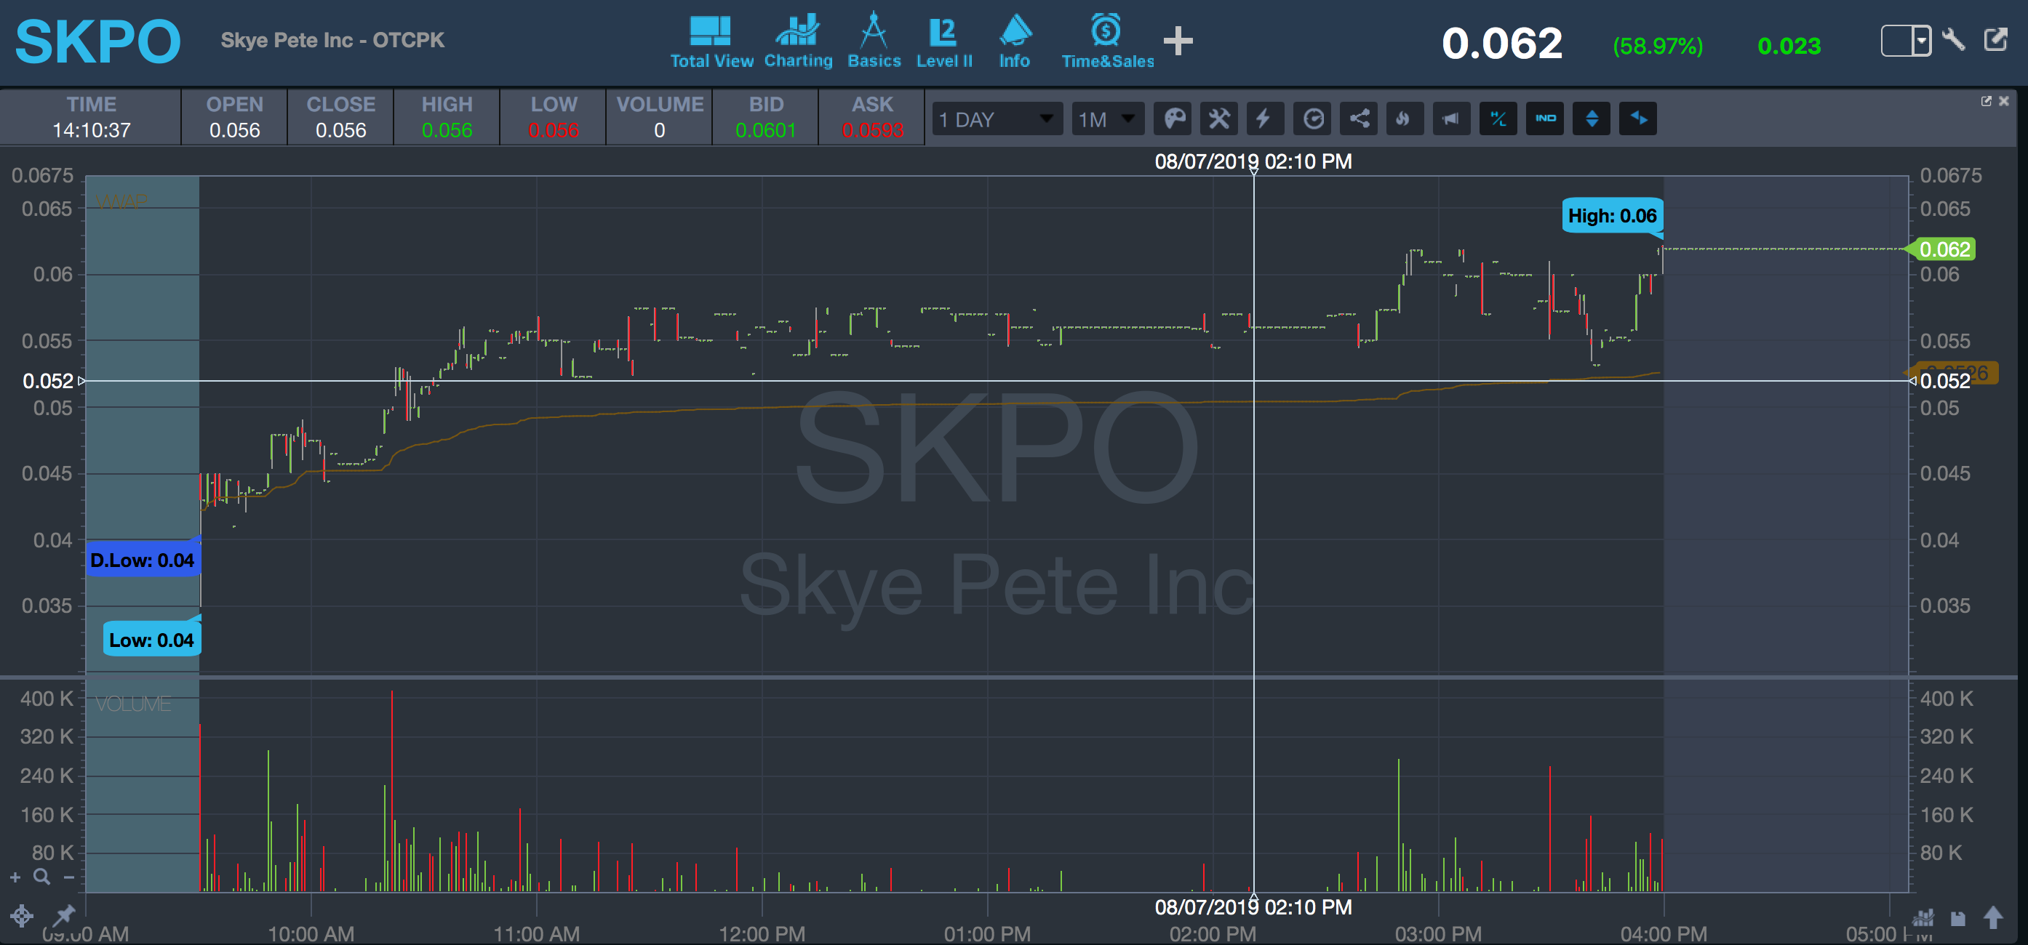Screen dimensions: 2028x945
Task: Open the 1 DAY range dropdown
Action: pyautogui.click(x=997, y=118)
